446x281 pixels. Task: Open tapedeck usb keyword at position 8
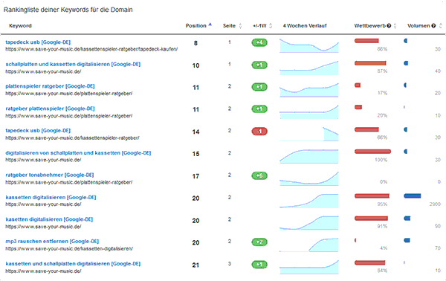pyautogui.click(x=38, y=42)
